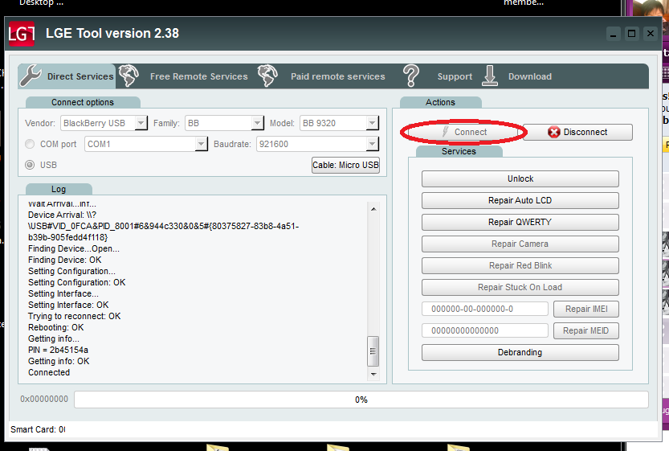Click the download arrow icon
The width and height of the screenshot is (669, 451).
coord(490,76)
